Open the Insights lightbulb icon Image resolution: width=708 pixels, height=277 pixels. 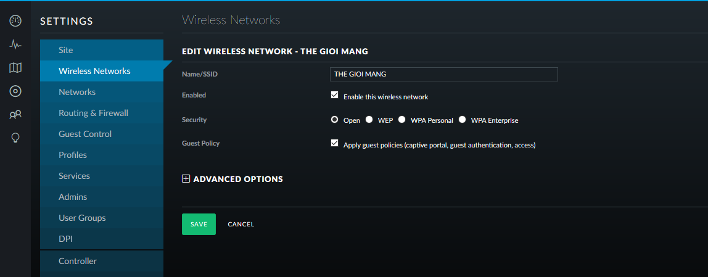point(15,138)
